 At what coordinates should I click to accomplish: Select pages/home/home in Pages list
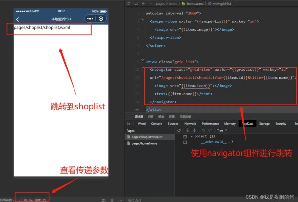[149, 143]
